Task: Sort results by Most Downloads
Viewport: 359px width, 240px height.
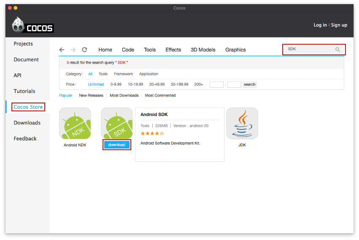Action: (x=124, y=95)
